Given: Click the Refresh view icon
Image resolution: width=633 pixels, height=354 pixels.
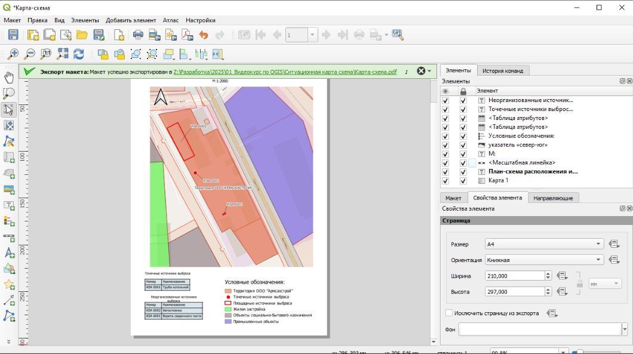Looking at the screenshot, I should tap(79, 54).
